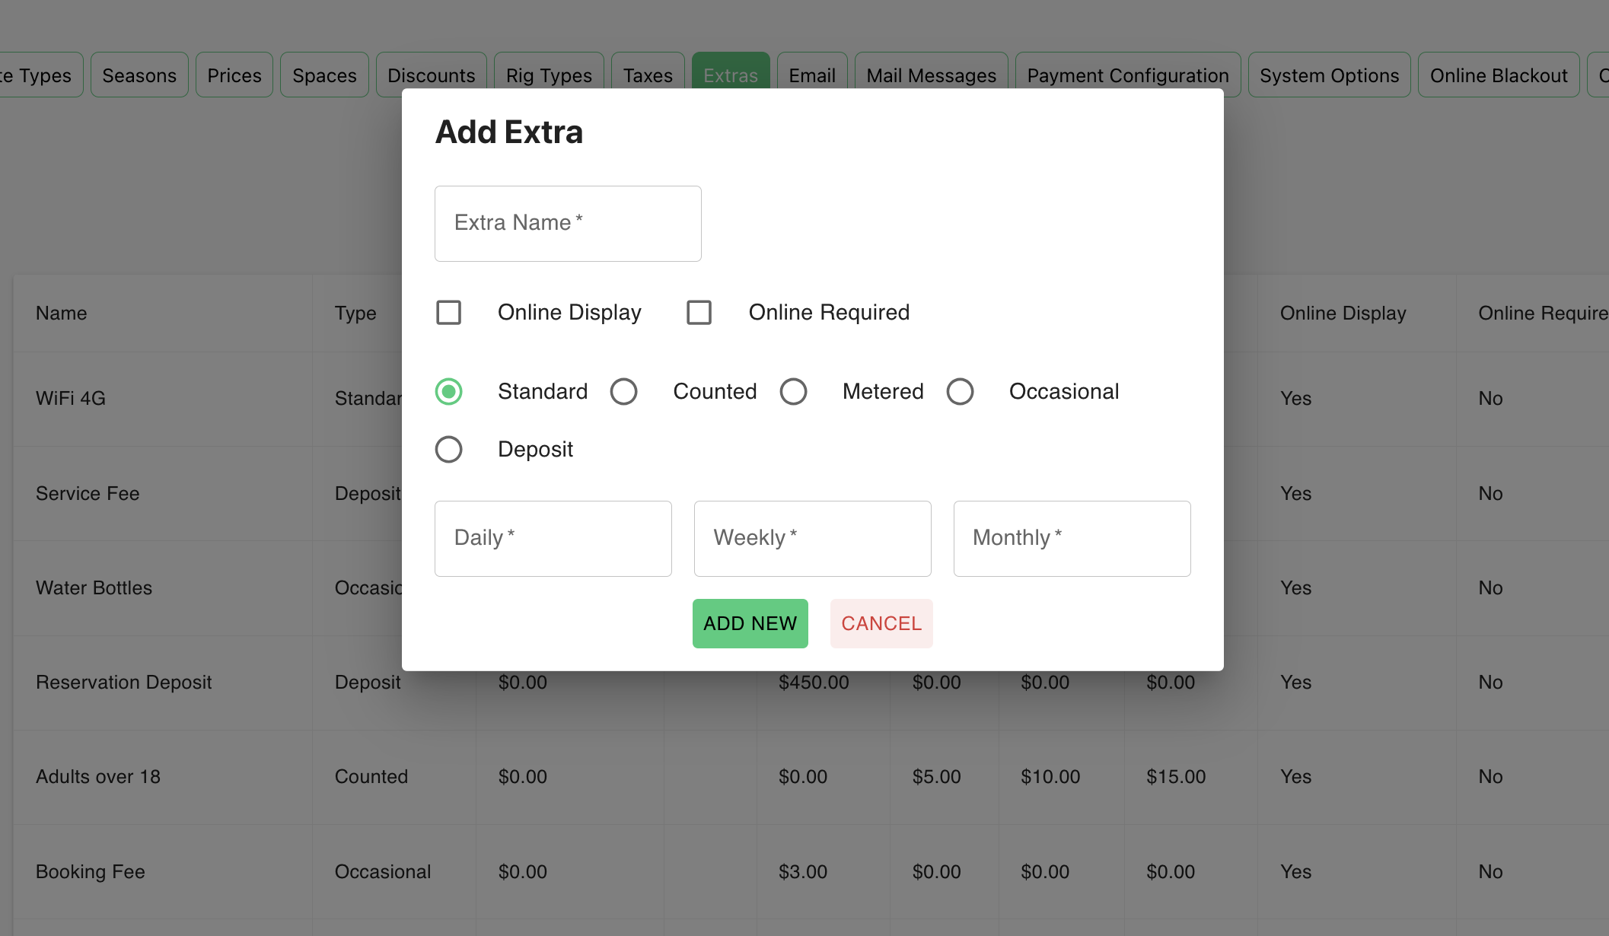This screenshot has width=1609, height=936.
Task: Focus the Daily price field
Action: pyautogui.click(x=553, y=539)
